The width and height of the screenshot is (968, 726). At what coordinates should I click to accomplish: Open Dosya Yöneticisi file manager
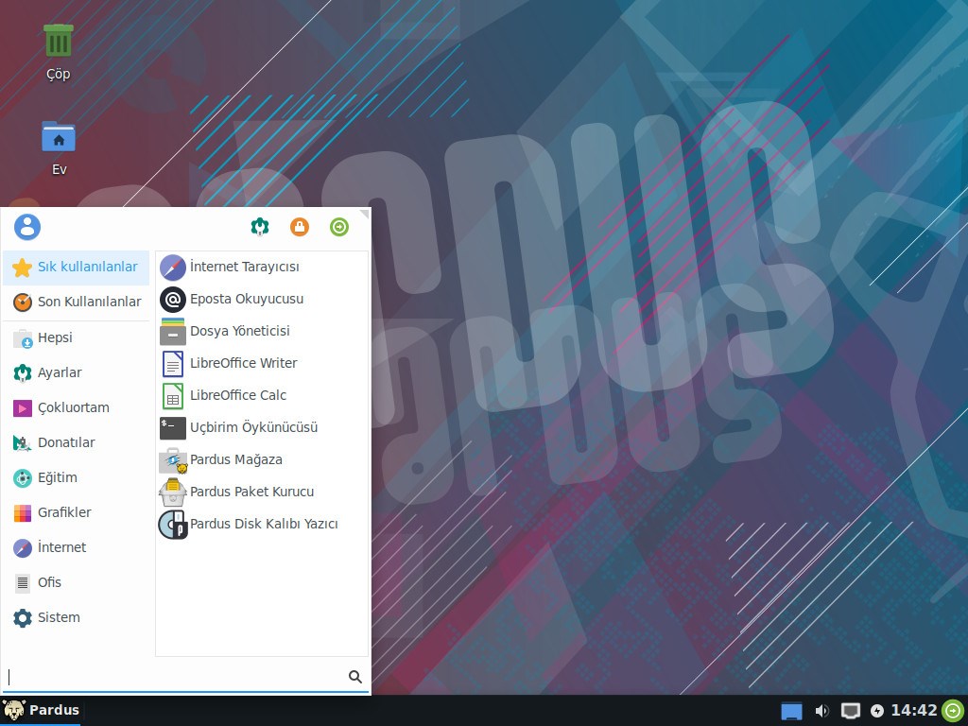click(262, 331)
